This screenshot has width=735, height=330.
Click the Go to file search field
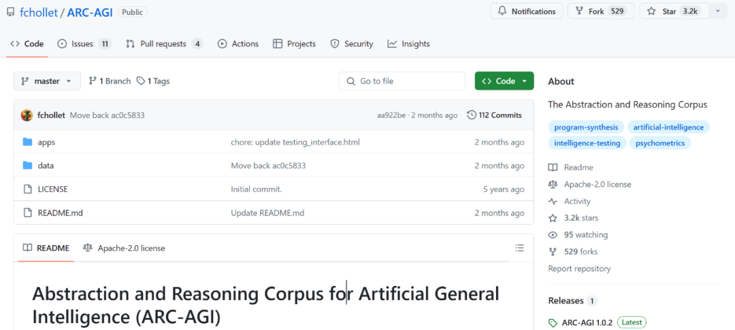402,81
